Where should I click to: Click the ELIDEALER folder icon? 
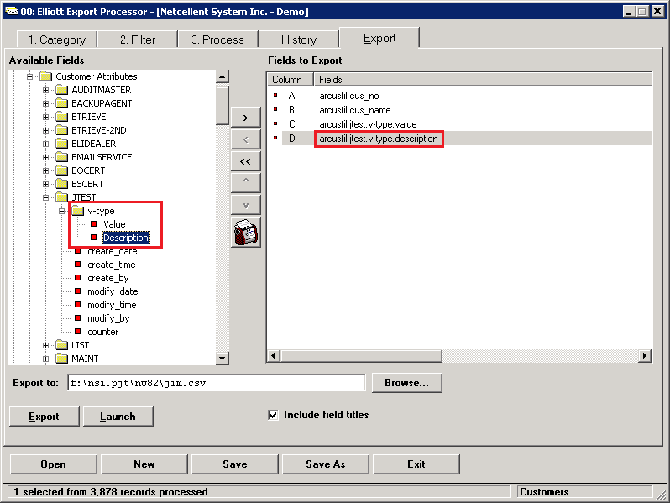coord(62,144)
